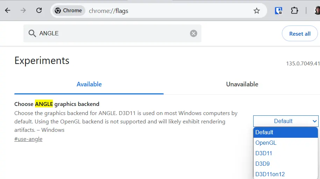Reload the chrome://flags page
The width and height of the screenshot is (320, 179).
(39, 10)
